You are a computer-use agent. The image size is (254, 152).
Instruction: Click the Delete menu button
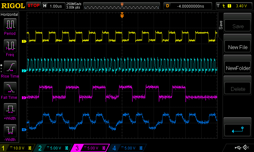tap(237, 89)
